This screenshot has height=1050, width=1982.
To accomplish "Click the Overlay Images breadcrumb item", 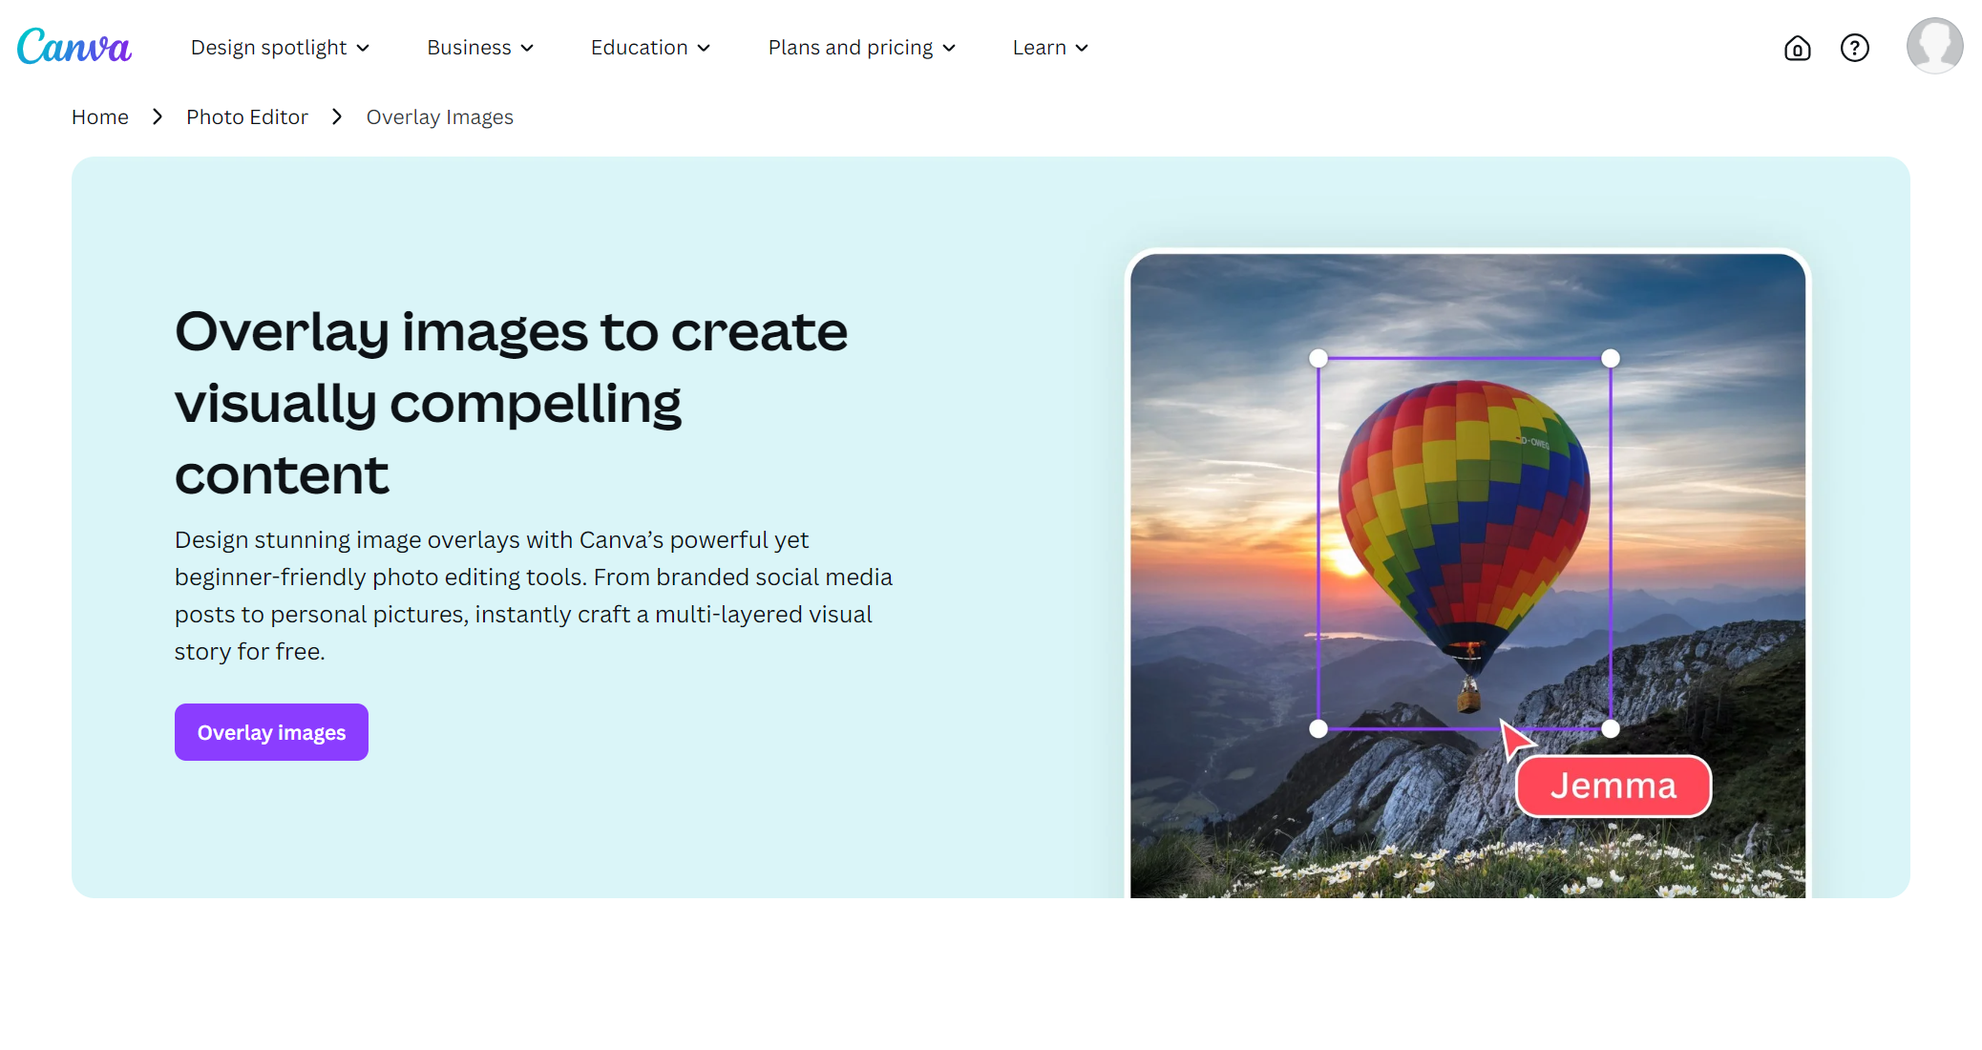I will click(439, 116).
